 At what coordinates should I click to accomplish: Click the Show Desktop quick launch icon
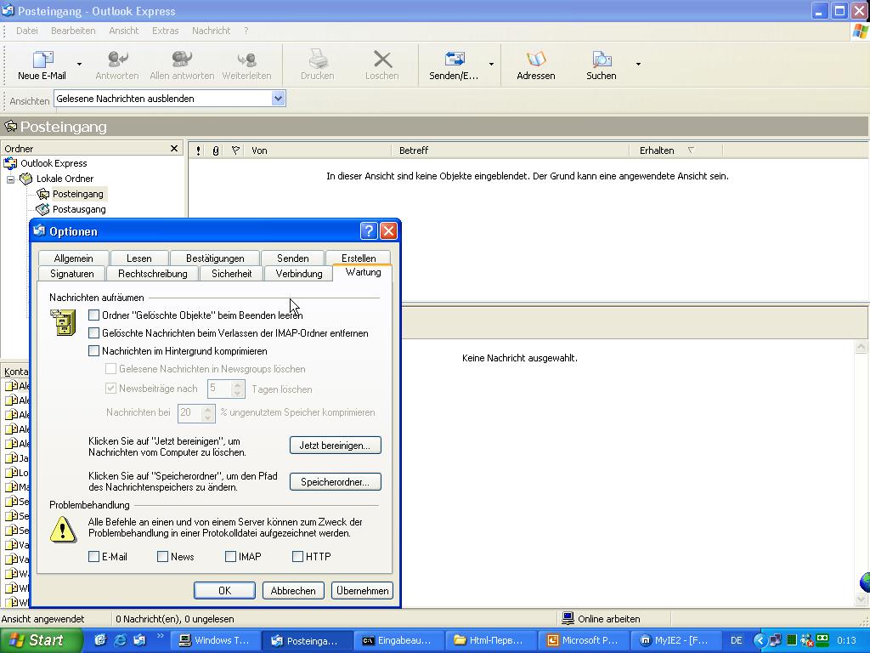100,640
